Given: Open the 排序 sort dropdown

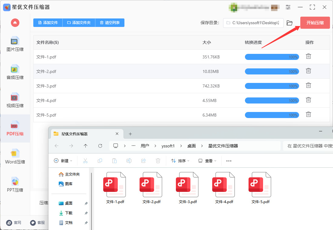Looking at the screenshot, I should coord(180,161).
